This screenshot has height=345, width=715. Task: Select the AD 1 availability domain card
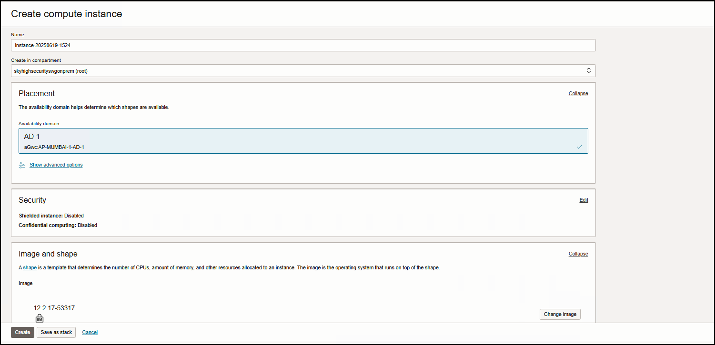303,141
